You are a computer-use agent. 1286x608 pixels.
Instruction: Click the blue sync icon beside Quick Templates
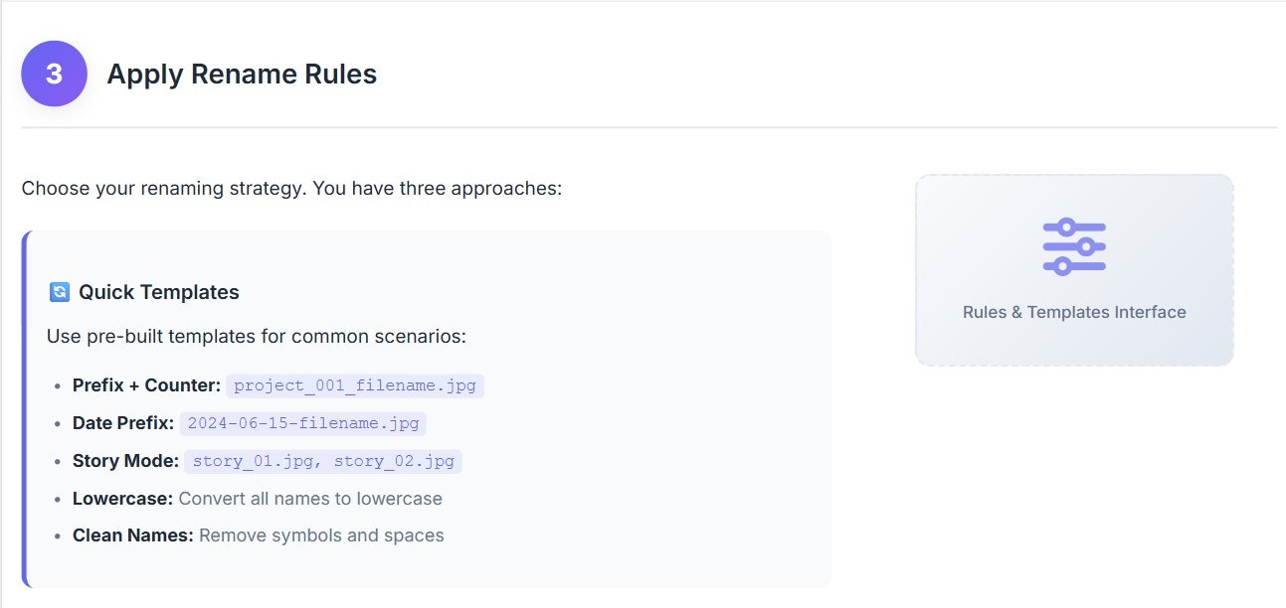[x=60, y=292]
